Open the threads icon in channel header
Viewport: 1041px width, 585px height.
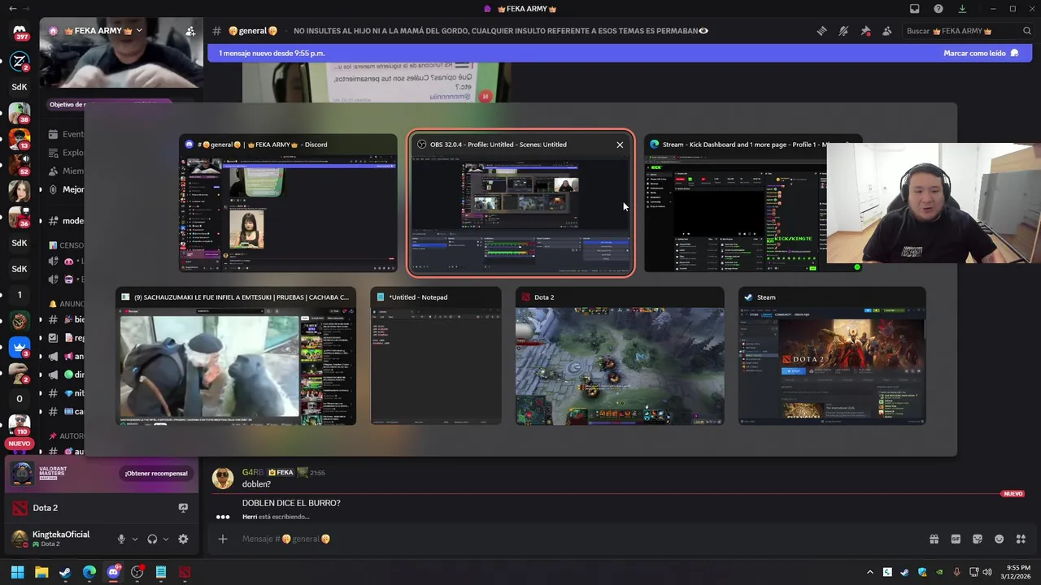coord(821,31)
